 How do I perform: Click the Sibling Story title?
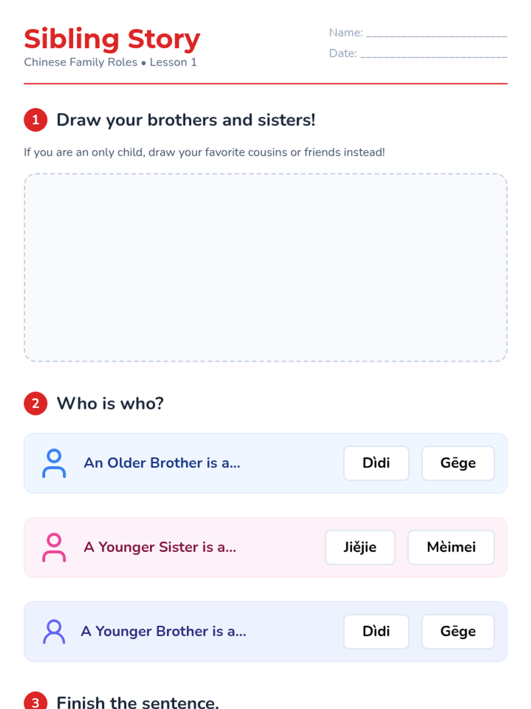tap(112, 39)
